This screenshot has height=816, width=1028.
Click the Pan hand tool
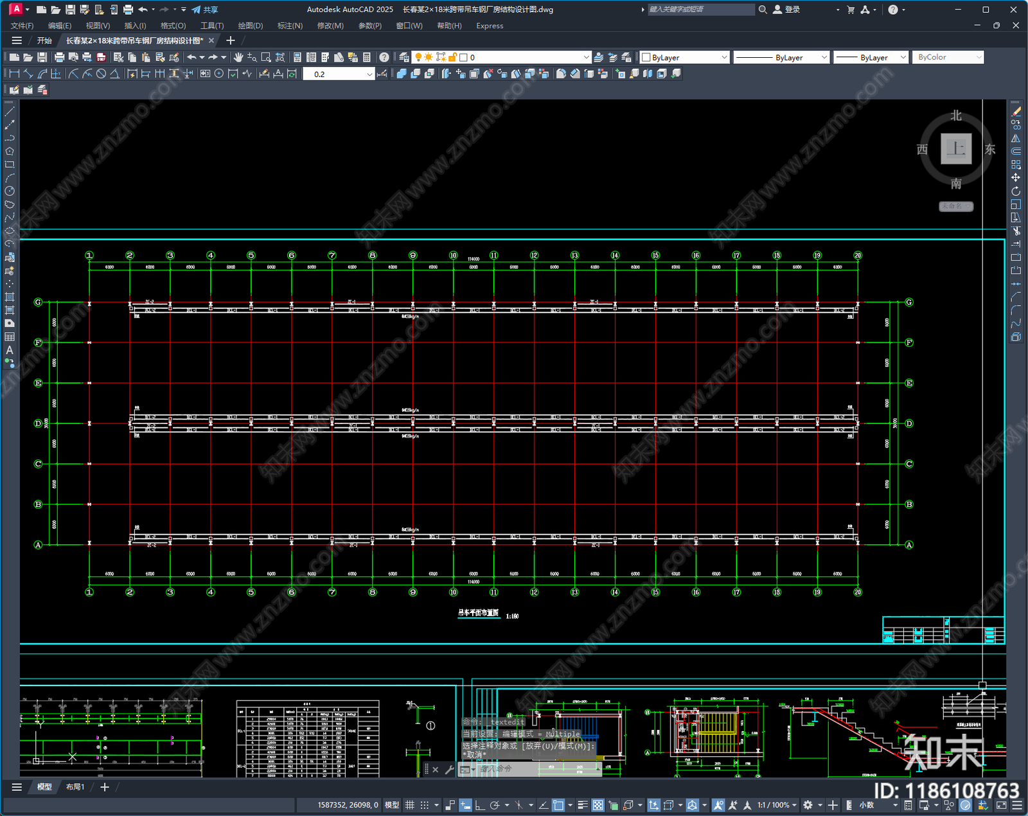coord(238,57)
